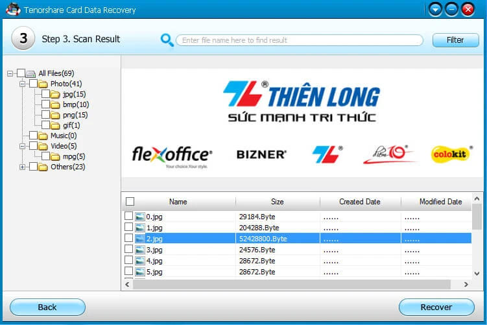
Task: Toggle the select-all checkbox in table header
Action: pos(130,201)
